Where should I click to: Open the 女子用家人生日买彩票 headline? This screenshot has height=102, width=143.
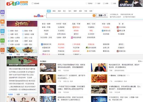coord(22,72)
